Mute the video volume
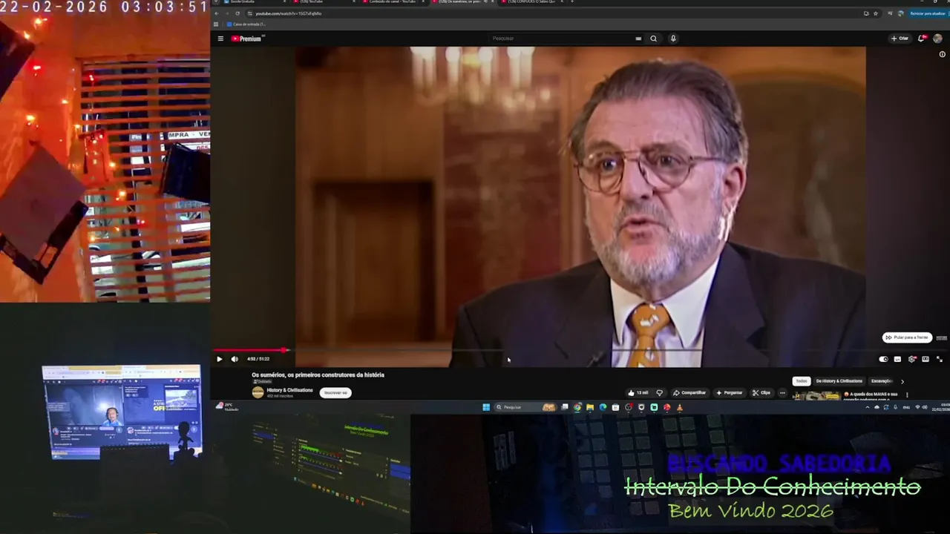This screenshot has height=534, width=950. point(235,359)
